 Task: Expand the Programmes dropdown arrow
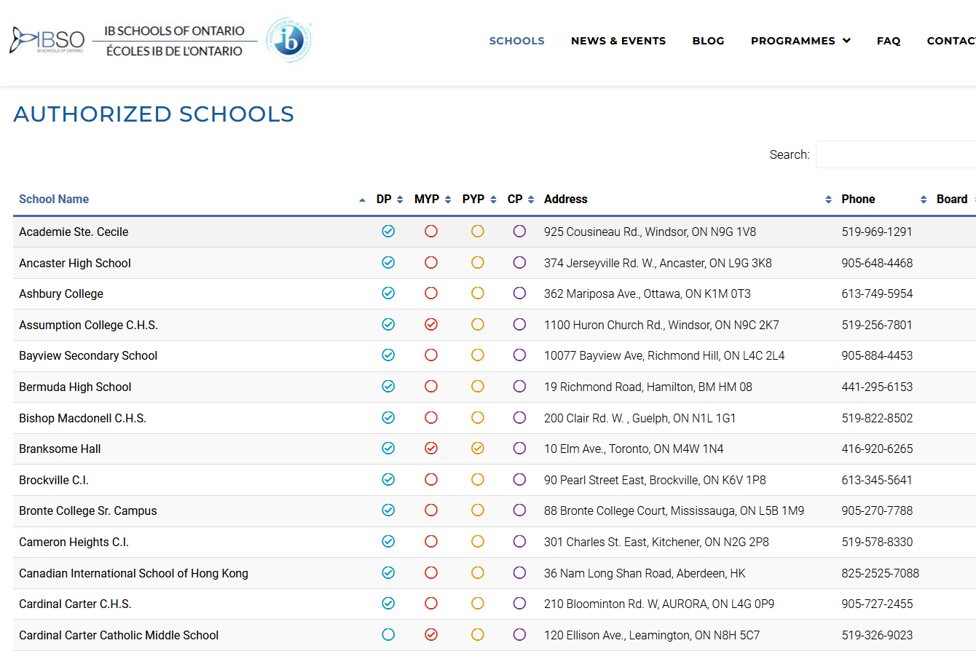(846, 41)
